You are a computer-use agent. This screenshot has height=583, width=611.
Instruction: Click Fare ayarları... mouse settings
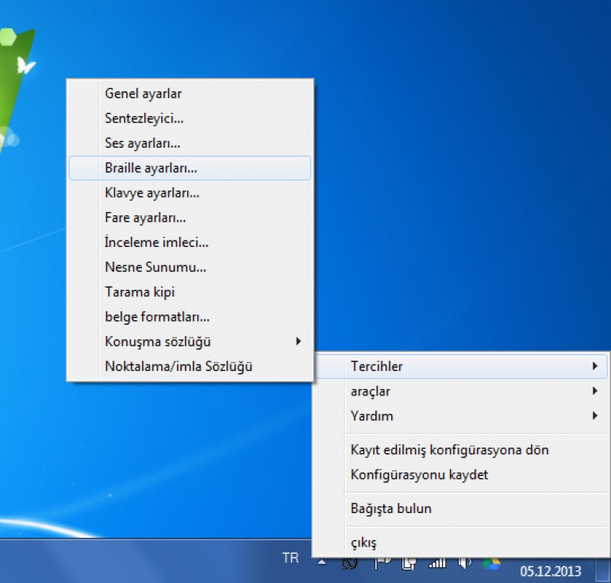[x=190, y=218]
